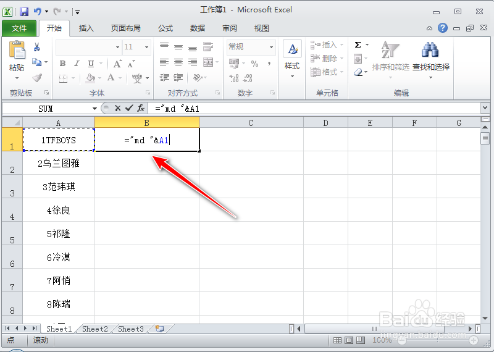This screenshot has height=352, width=494.
Task: Open the paste options dropdown arrow
Action: (17, 78)
